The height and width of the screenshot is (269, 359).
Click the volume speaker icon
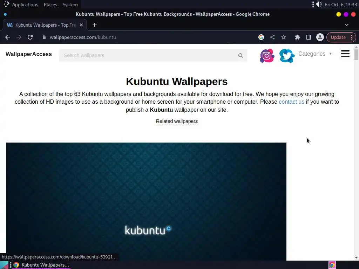click(x=319, y=4)
